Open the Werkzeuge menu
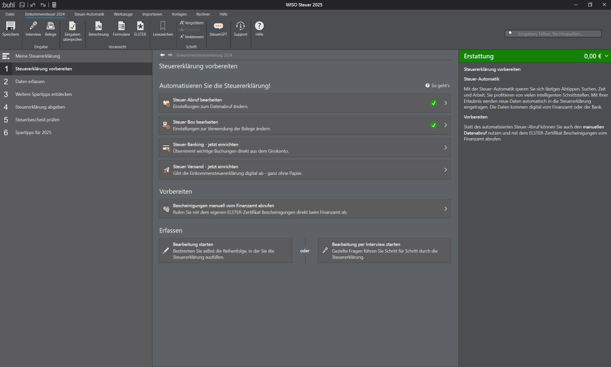611x367 pixels. [x=123, y=14]
